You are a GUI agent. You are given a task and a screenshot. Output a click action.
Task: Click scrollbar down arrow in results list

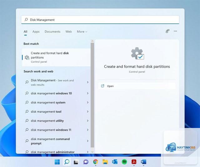[92, 152]
